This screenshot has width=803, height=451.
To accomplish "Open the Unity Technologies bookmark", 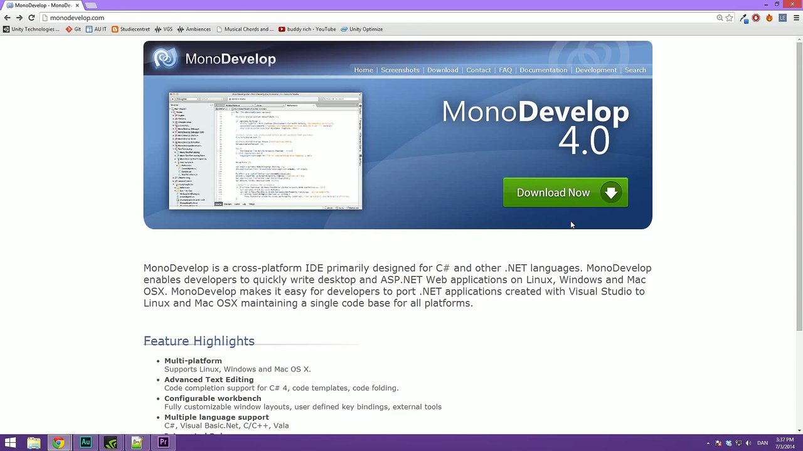I will click(x=31, y=29).
